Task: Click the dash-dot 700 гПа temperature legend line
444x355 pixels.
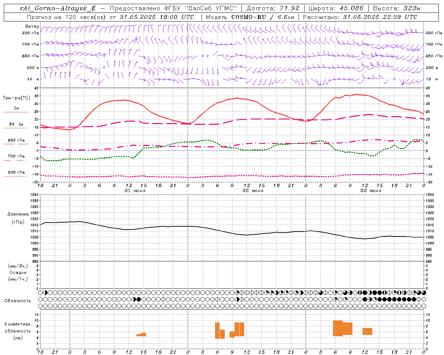Action: click(16, 160)
